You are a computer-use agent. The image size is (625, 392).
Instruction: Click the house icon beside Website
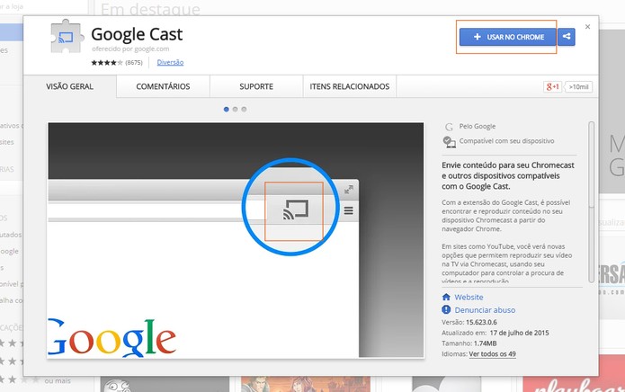click(446, 298)
